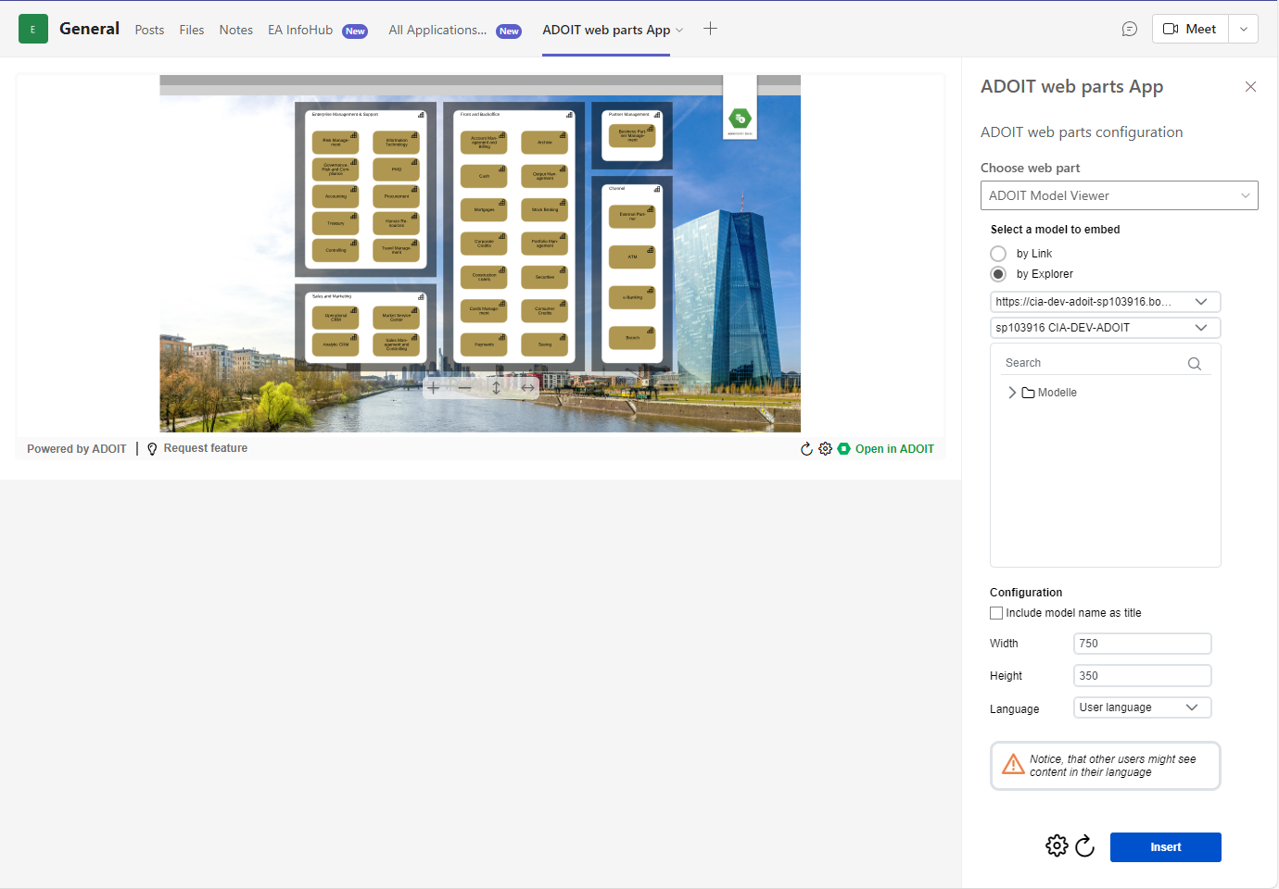Click the Width input field

click(x=1142, y=644)
